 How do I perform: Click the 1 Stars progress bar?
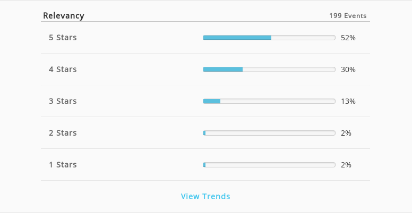269,165
